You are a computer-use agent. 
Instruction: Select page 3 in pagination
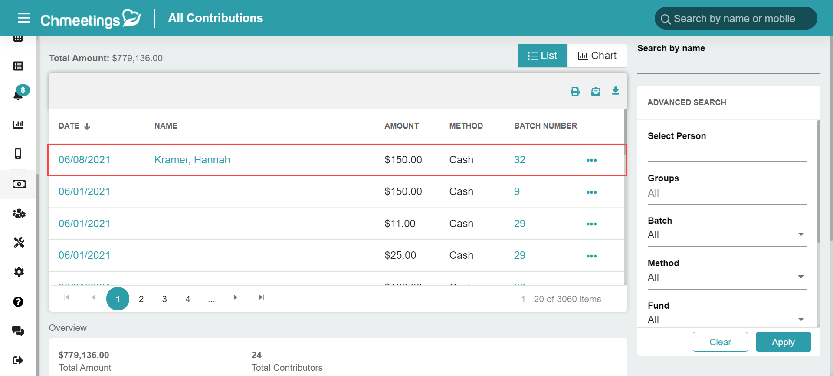pos(164,299)
